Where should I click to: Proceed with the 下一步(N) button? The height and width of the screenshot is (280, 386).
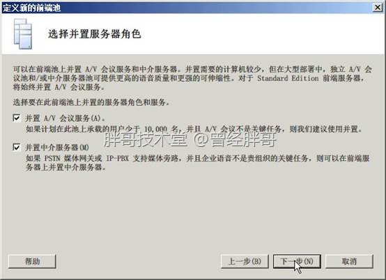pyautogui.click(x=297, y=261)
